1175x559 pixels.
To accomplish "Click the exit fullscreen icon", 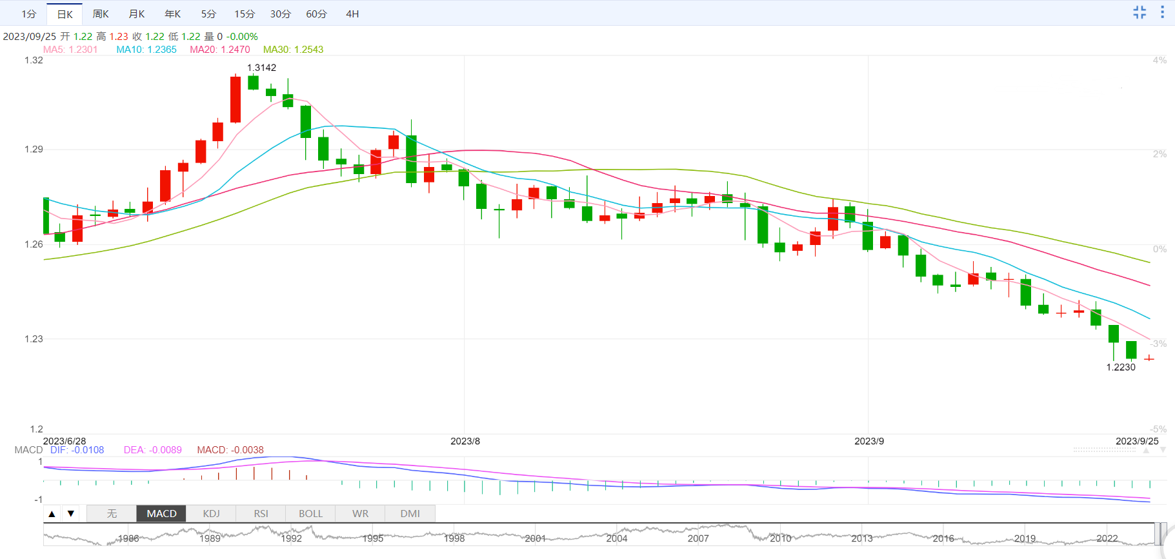I will coord(1140,12).
